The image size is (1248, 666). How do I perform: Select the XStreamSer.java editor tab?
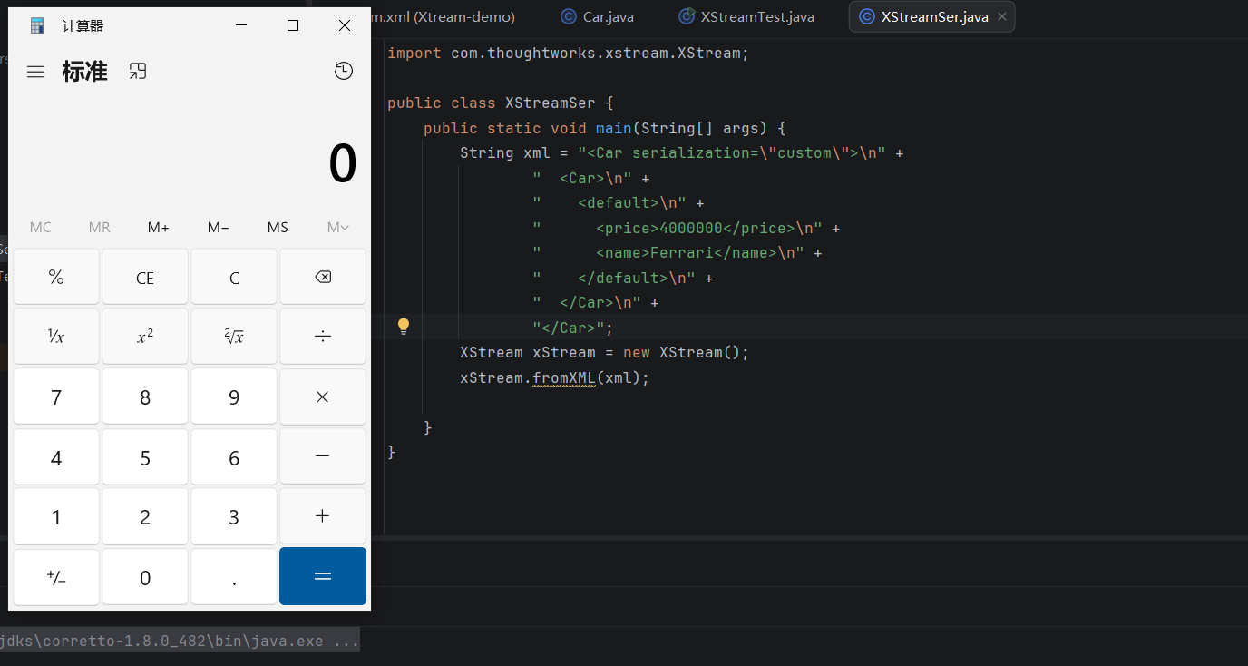[934, 17]
